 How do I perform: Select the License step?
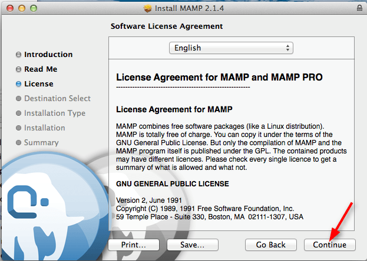(39, 84)
